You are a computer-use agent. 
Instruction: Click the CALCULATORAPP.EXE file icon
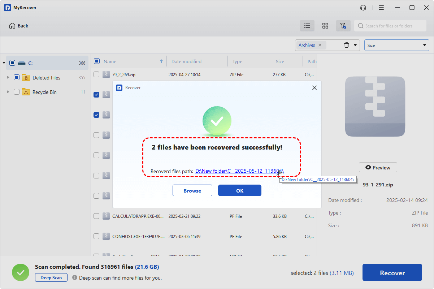coord(106,216)
